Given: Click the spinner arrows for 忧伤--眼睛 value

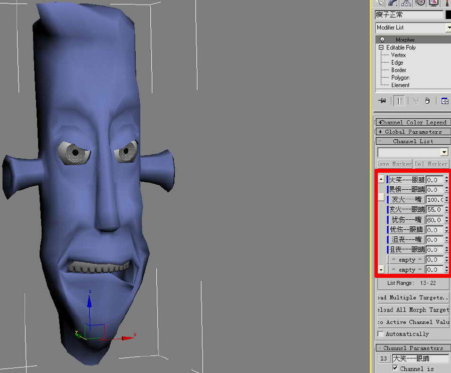Looking at the screenshot, I should (x=446, y=230).
